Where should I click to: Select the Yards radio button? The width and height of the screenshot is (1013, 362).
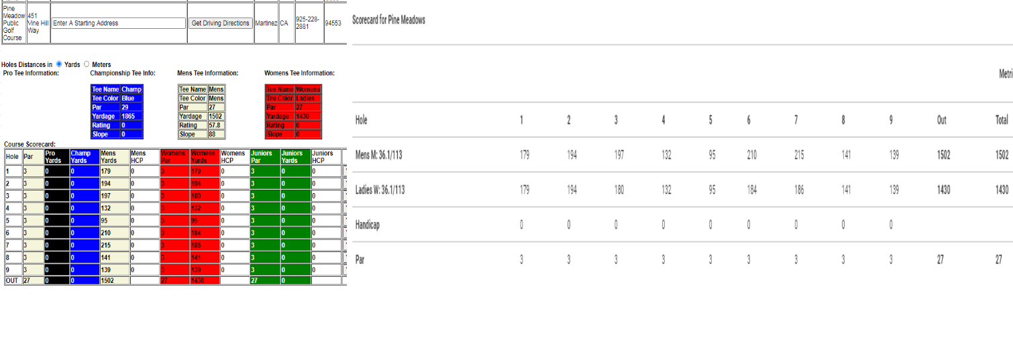coord(59,64)
